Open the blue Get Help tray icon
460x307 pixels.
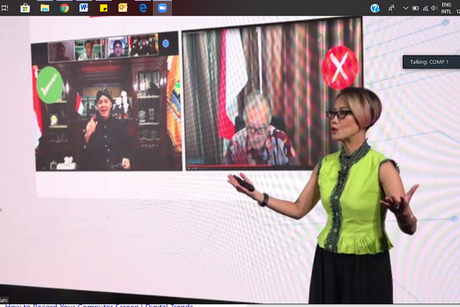pyautogui.click(x=375, y=8)
